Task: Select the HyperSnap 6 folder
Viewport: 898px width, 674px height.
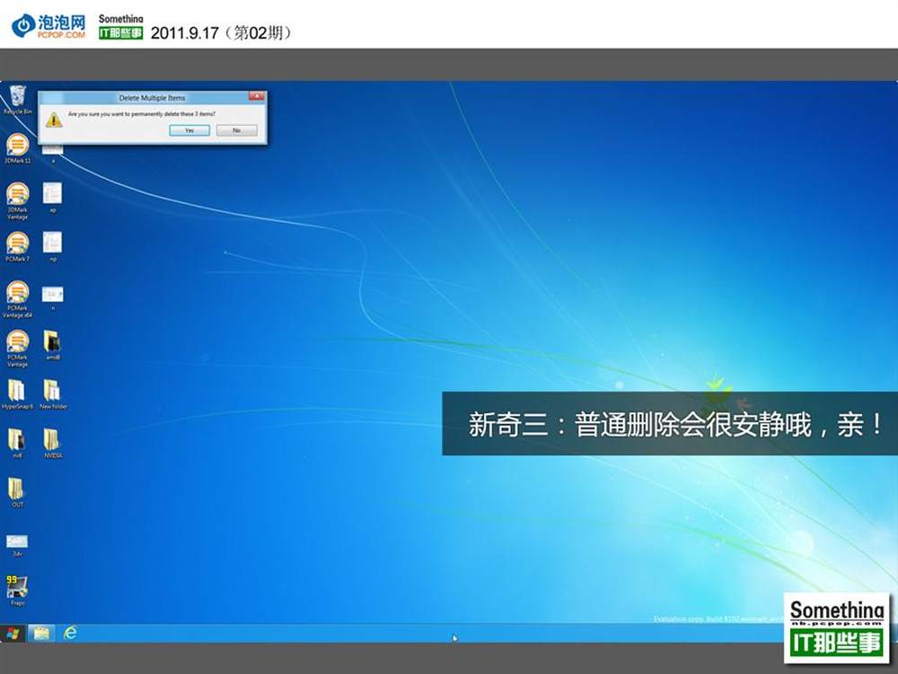Action: (17, 395)
